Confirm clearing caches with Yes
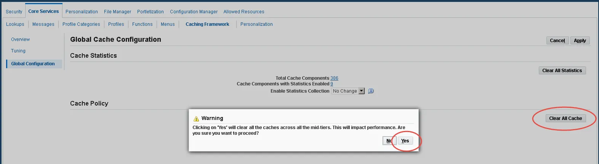Screen dimensions: 599x164 point(405,141)
